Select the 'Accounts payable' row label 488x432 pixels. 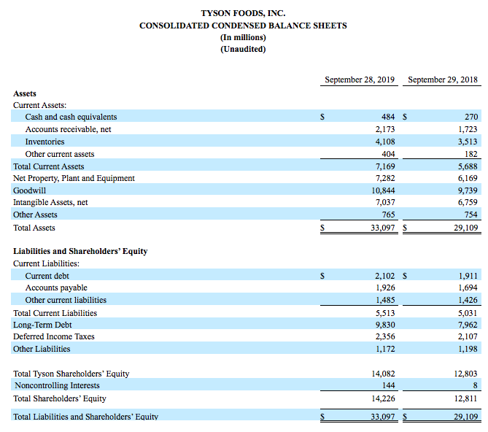(56, 288)
